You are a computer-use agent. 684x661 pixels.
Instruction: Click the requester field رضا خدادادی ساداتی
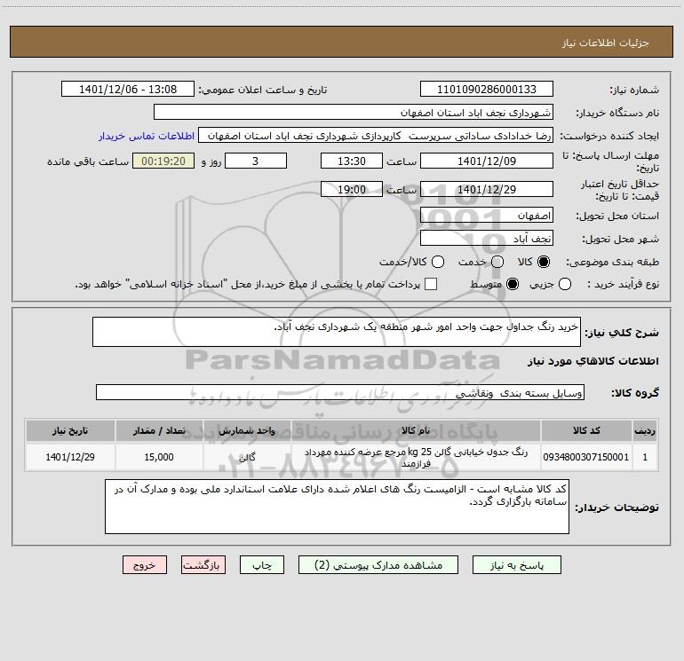click(376, 136)
